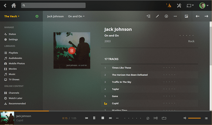The width and height of the screenshot is (212, 125).
Task: Open the album more options ellipsis
Action: click(x=175, y=16)
